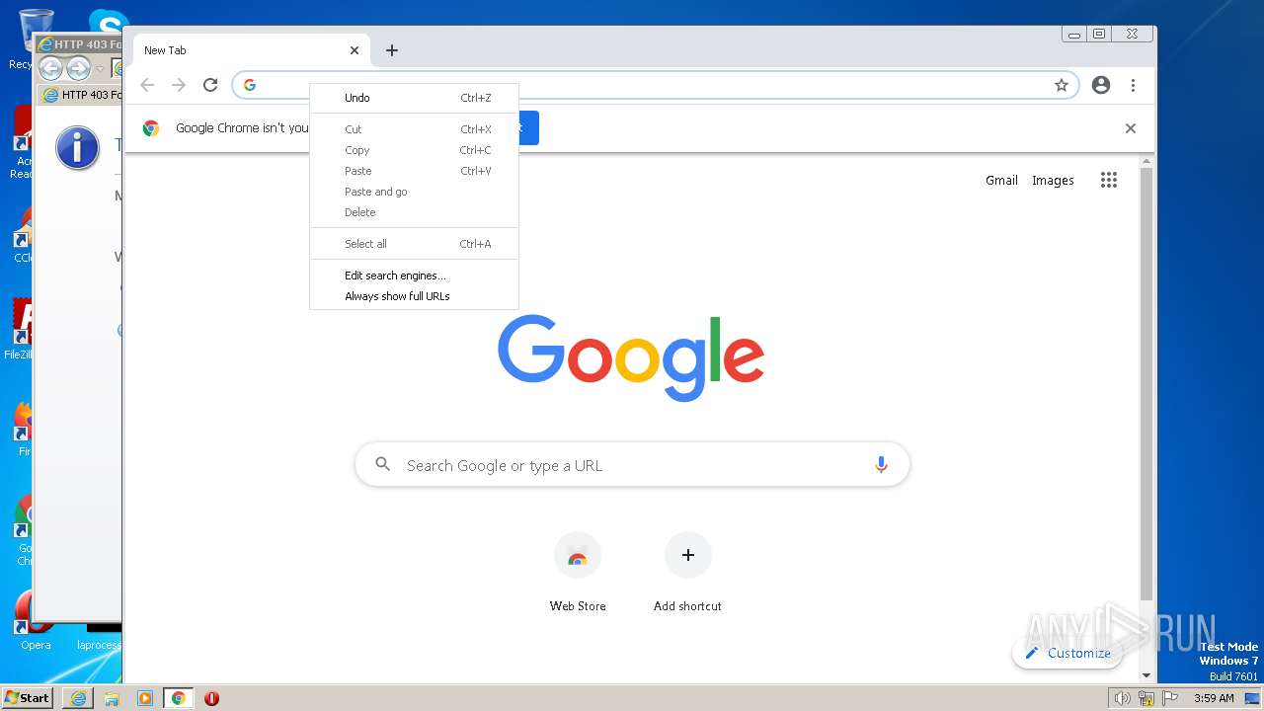Open the Opera desktop shortcut
Screen dimensions: 1264x711
coord(36,620)
